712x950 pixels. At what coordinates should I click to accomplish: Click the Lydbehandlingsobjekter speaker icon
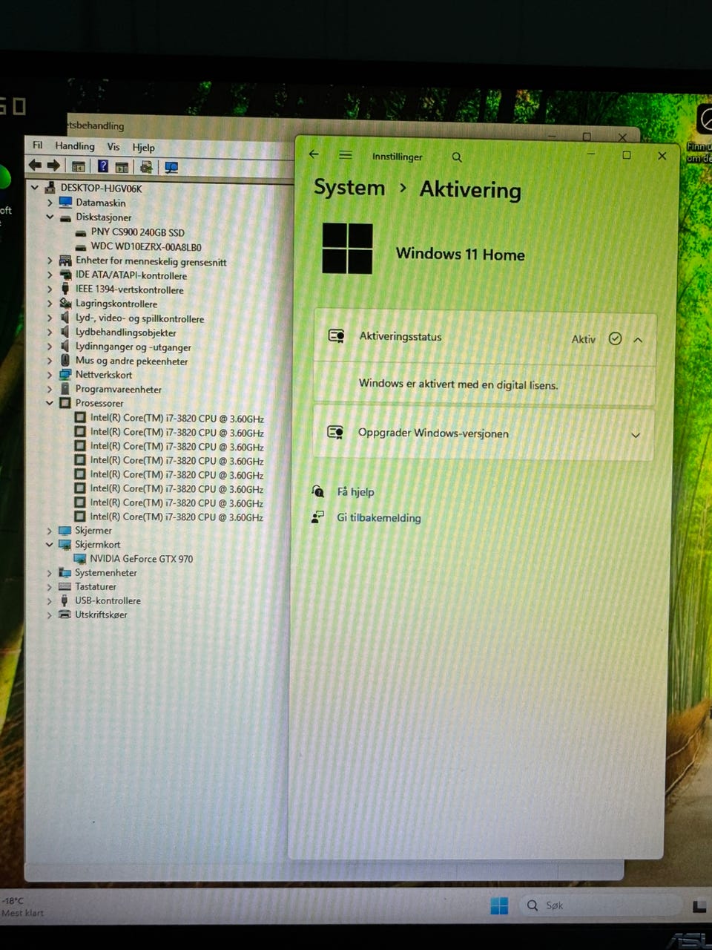pos(65,332)
